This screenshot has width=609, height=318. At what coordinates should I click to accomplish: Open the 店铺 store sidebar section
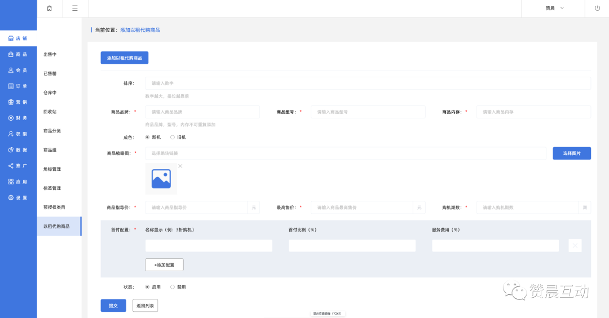coord(18,38)
